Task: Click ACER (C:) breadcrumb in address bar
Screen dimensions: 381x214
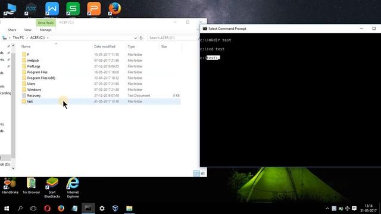Action: point(38,37)
